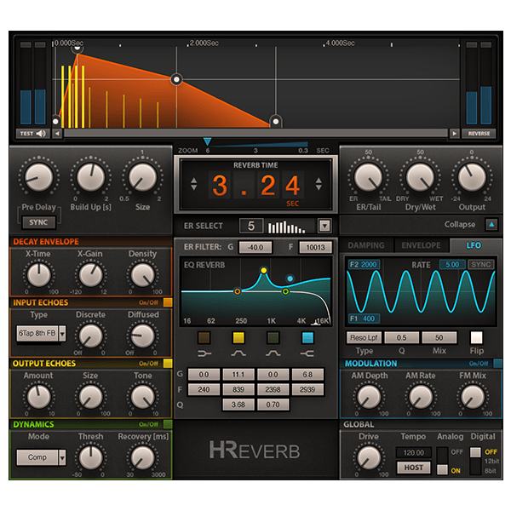511x511 pixels.
Task: Enable Pre Delay SYNC
Action: click(x=38, y=222)
